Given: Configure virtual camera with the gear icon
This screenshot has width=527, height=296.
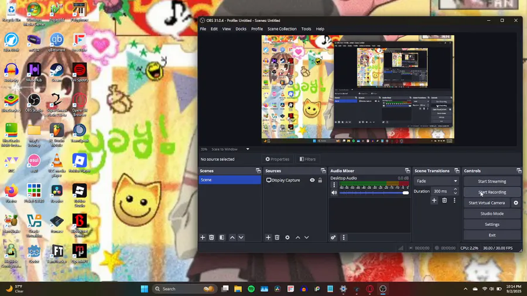Looking at the screenshot, I should pos(516,203).
